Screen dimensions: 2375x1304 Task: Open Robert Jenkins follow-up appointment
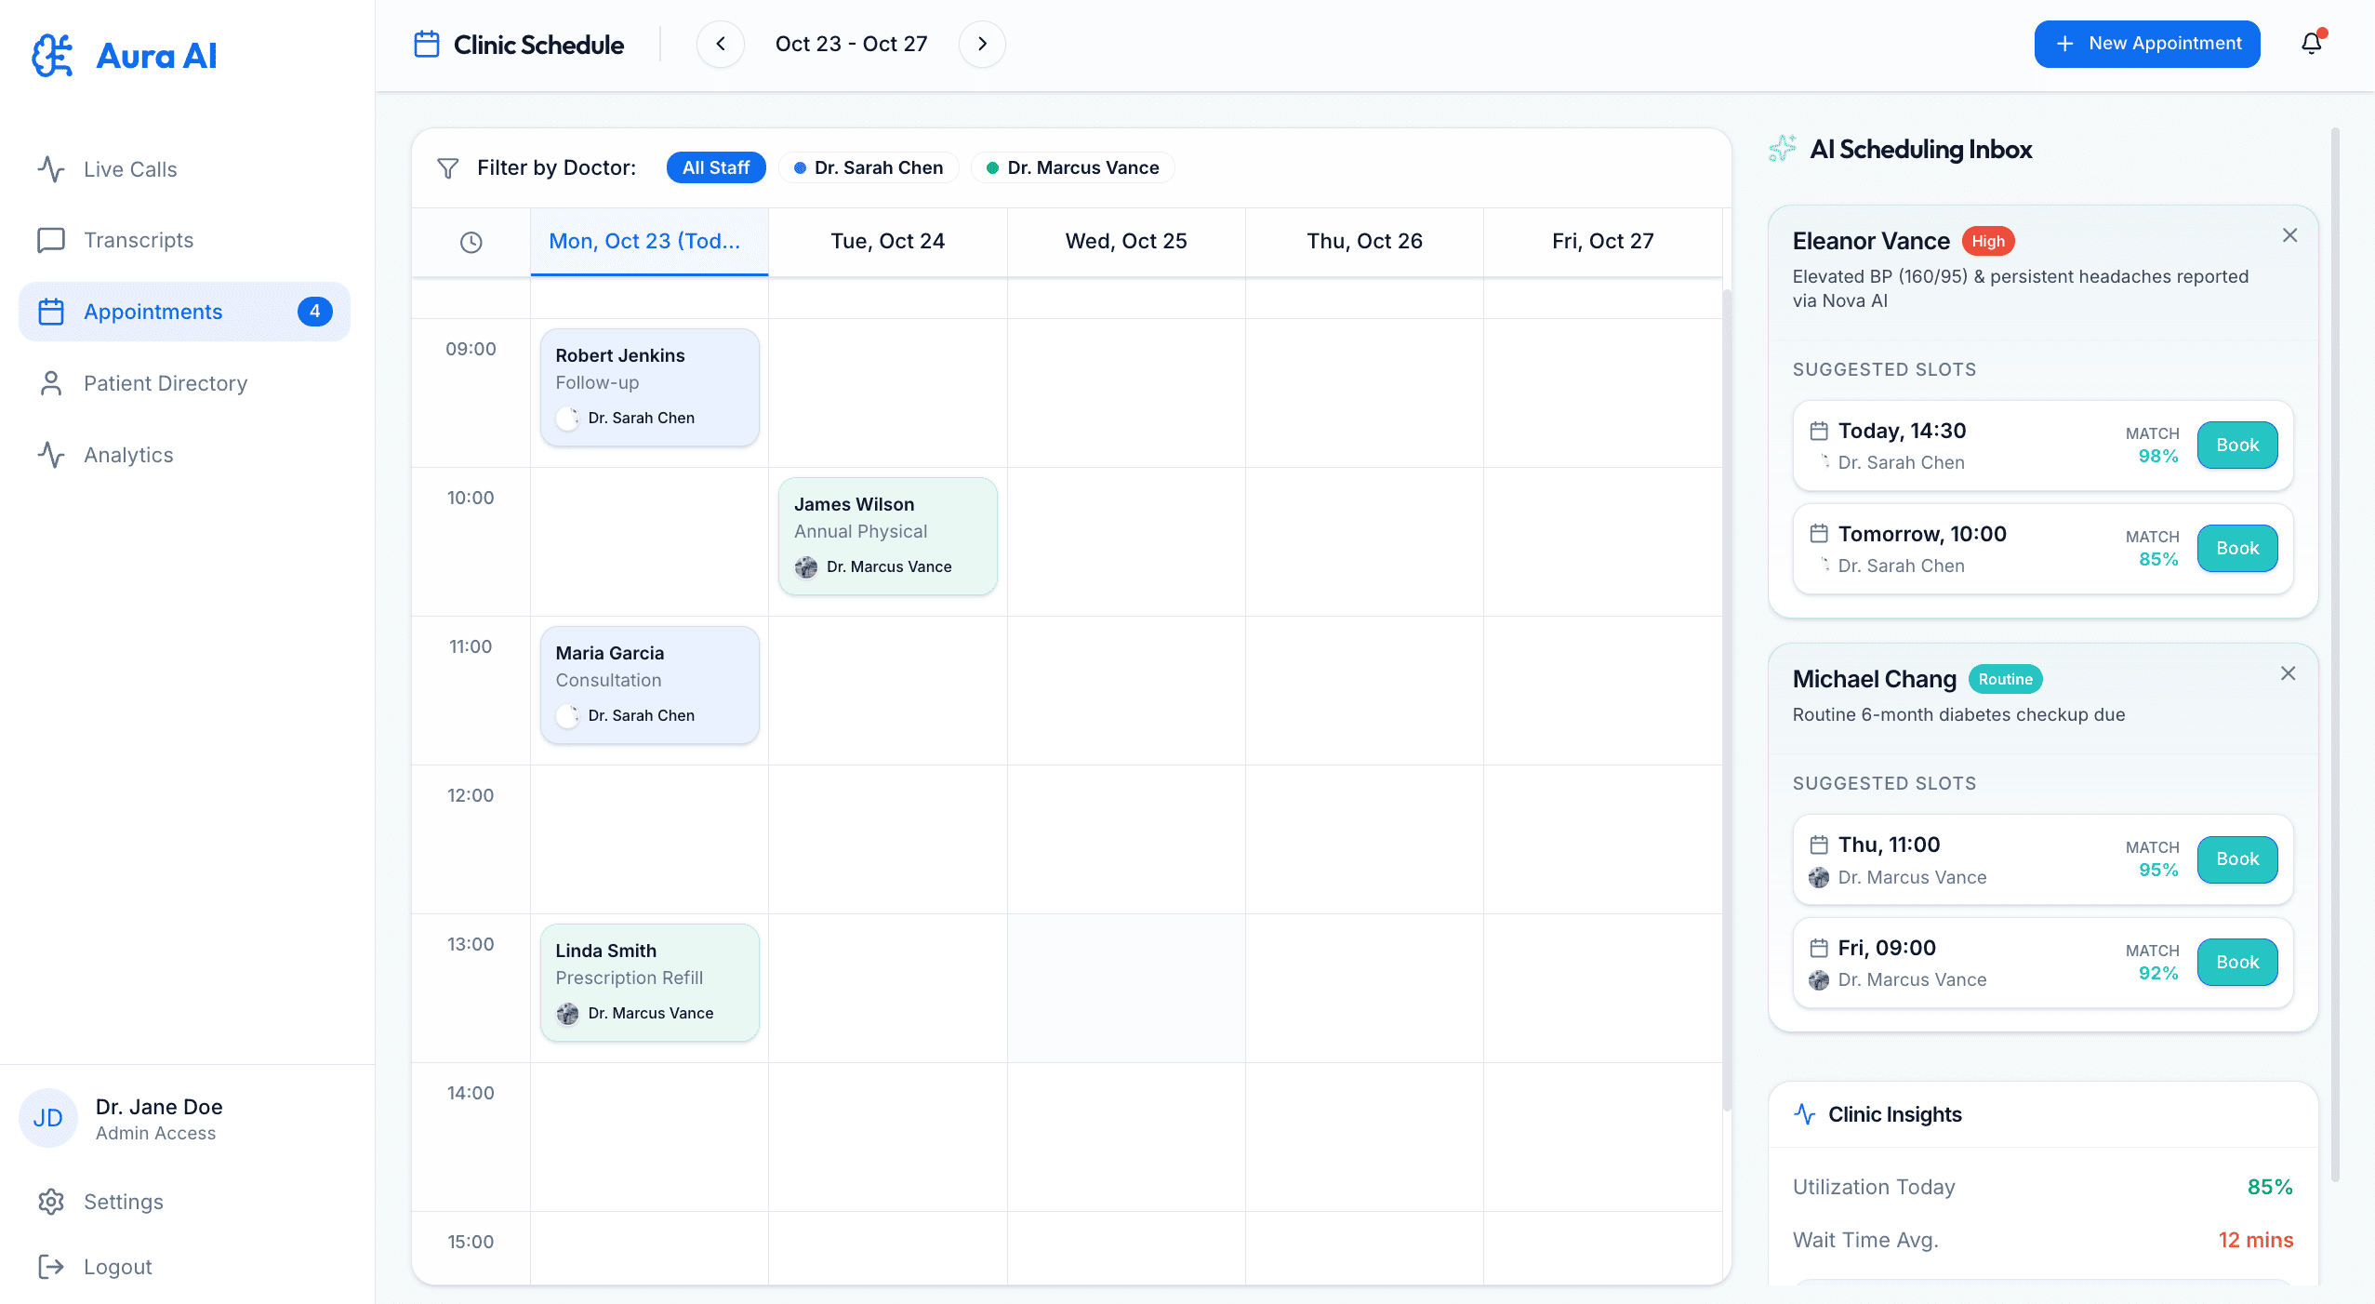(649, 387)
